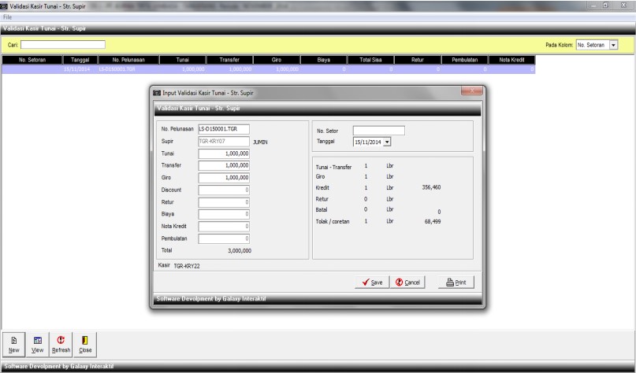Click the No. Setor input field
The image size is (636, 373).
click(378, 131)
